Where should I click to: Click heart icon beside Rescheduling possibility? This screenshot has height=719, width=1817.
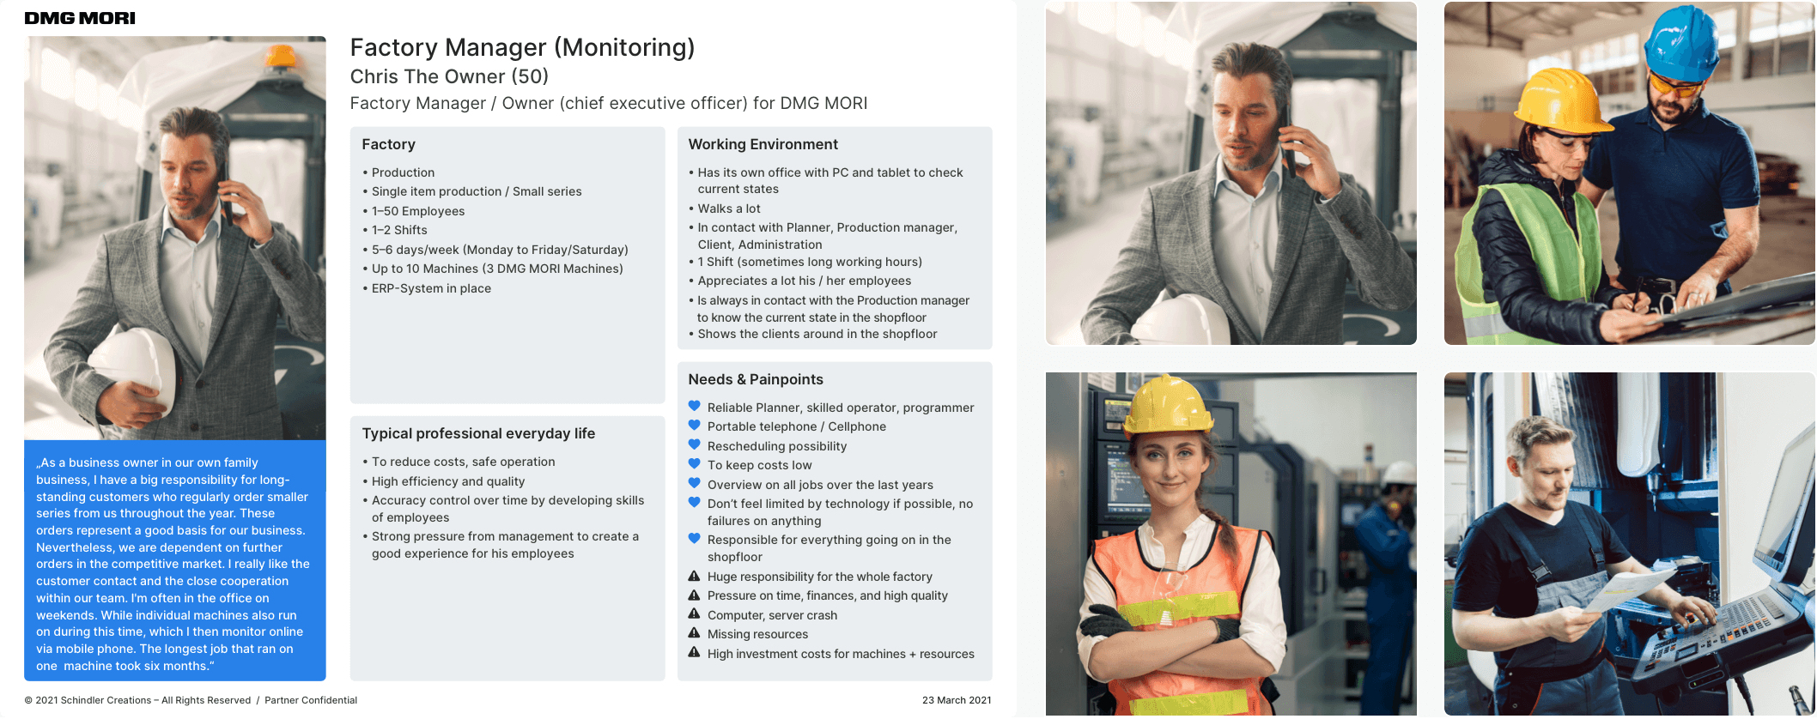pyautogui.click(x=695, y=444)
